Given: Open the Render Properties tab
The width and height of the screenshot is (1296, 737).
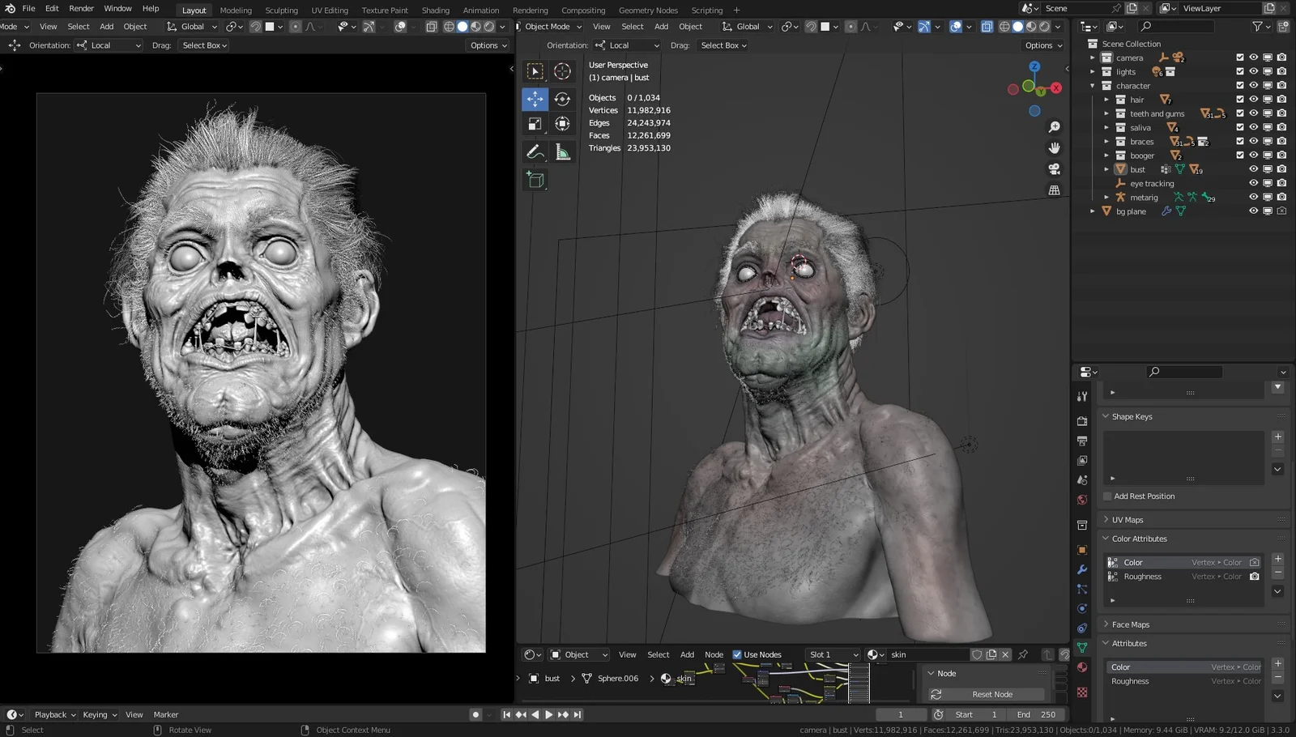Looking at the screenshot, I should [x=1082, y=421].
